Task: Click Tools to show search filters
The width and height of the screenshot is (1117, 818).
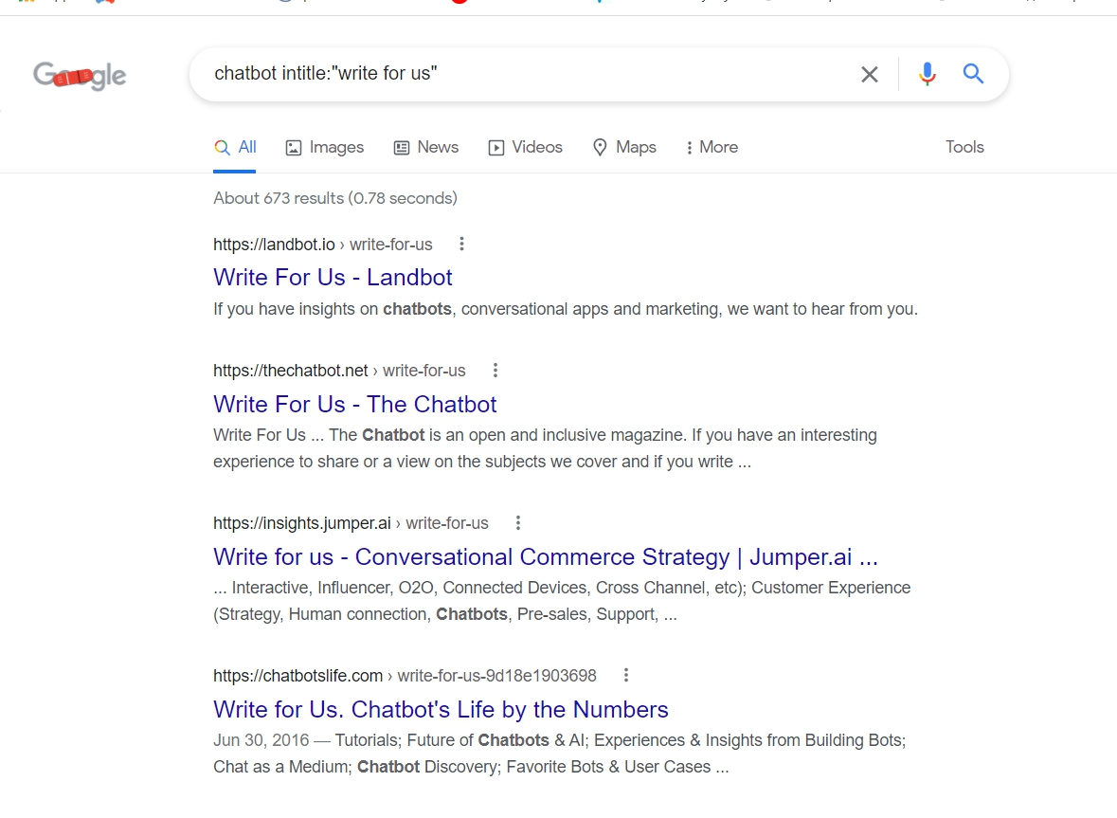Action: point(964,147)
